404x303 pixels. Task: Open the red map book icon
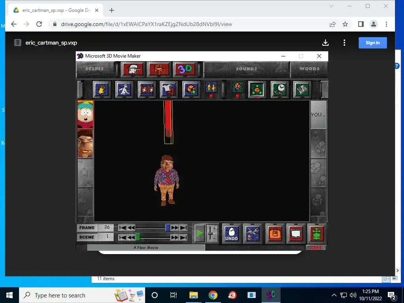[296, 234]
